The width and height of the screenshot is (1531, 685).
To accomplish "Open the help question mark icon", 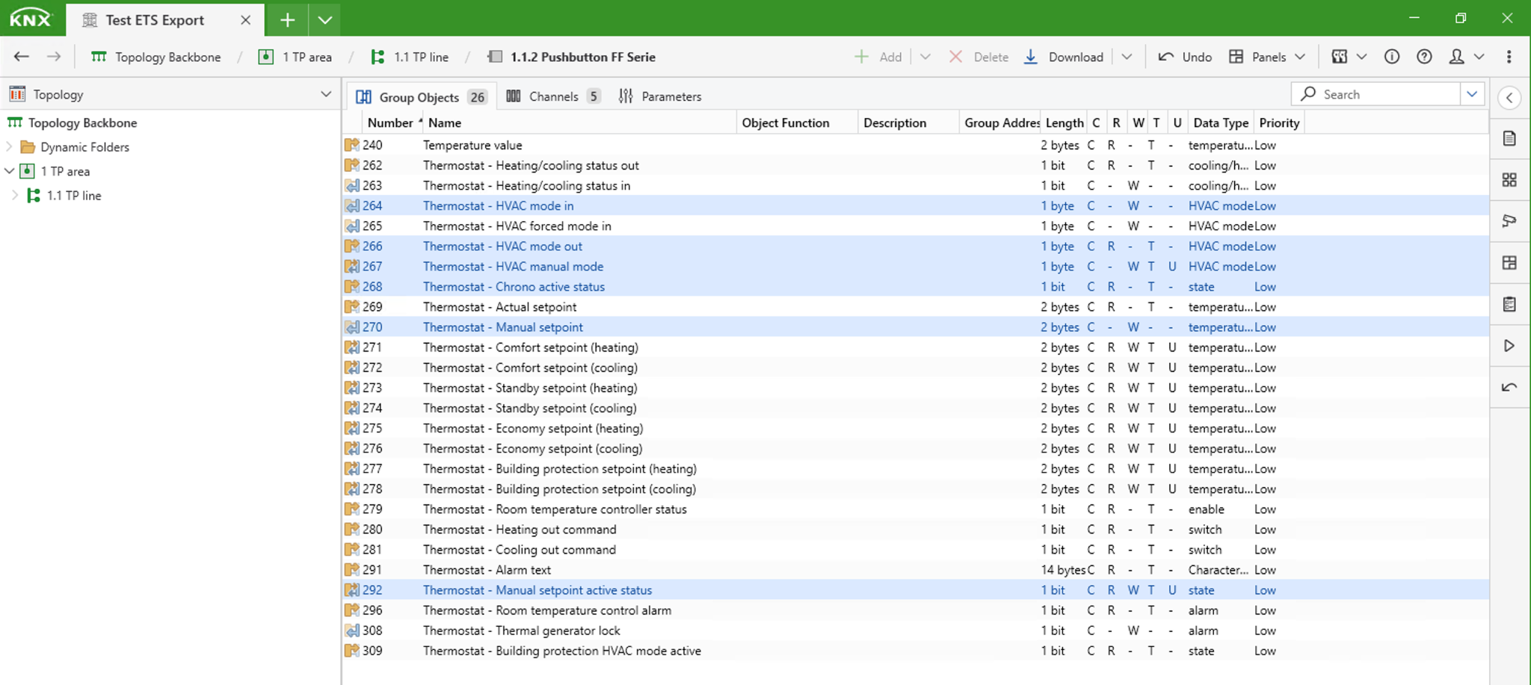I will 1424,57.
